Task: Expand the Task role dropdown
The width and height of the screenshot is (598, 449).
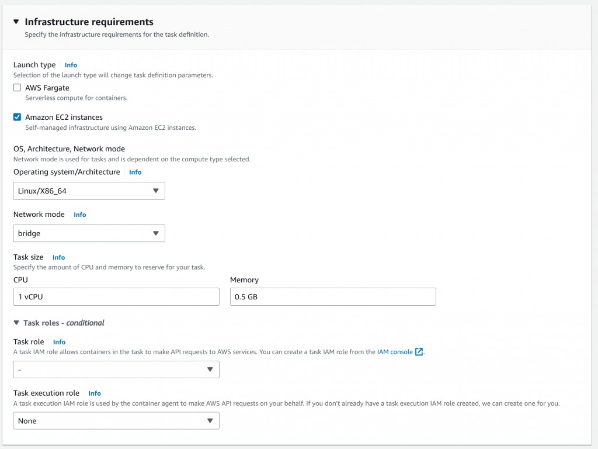Action: [x=116, y=369]
